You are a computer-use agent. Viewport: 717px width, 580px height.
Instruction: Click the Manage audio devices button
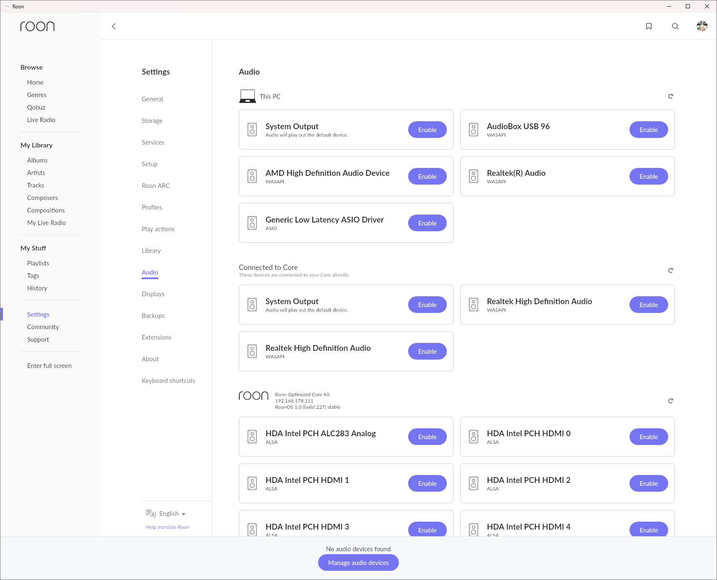tap(358, 562)
